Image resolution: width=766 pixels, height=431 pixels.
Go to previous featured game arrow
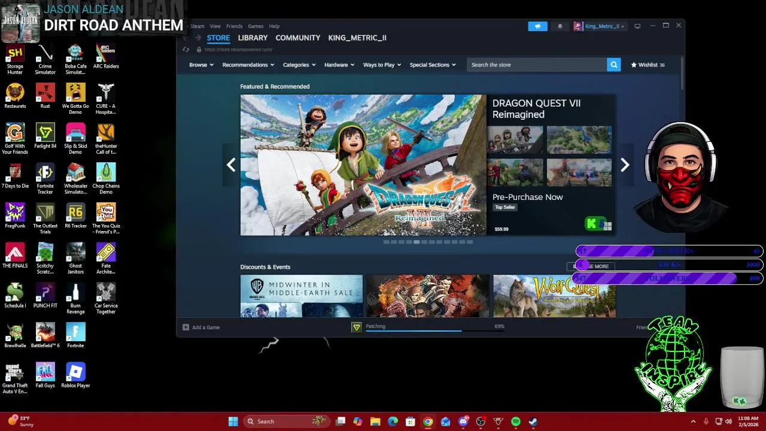[231, 165]
